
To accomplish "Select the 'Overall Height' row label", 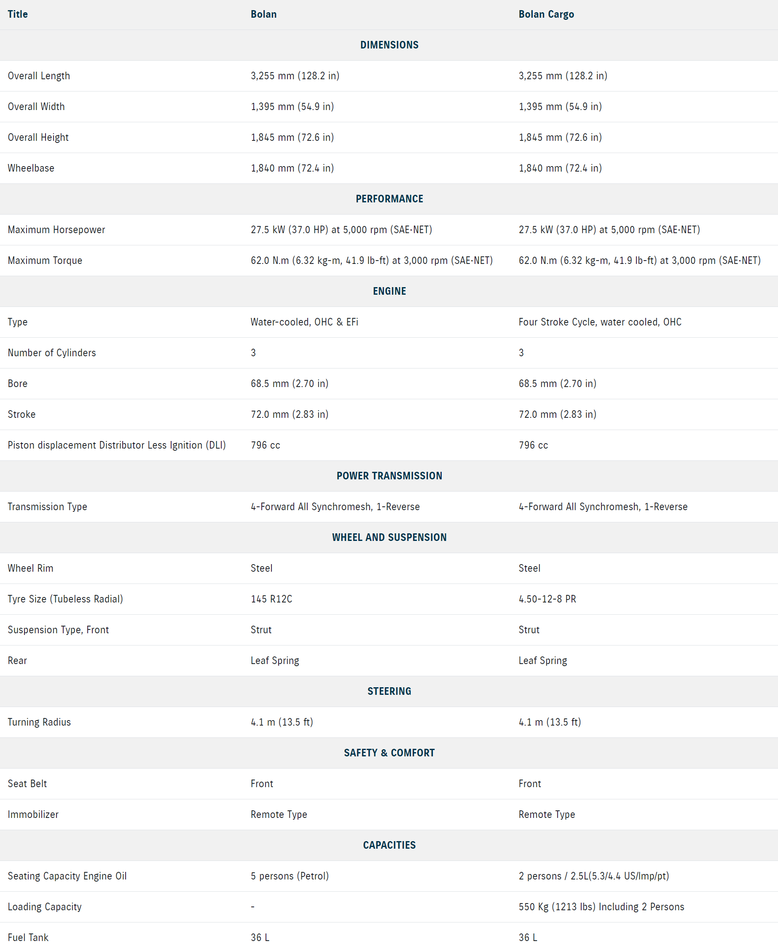I will 38,137.
